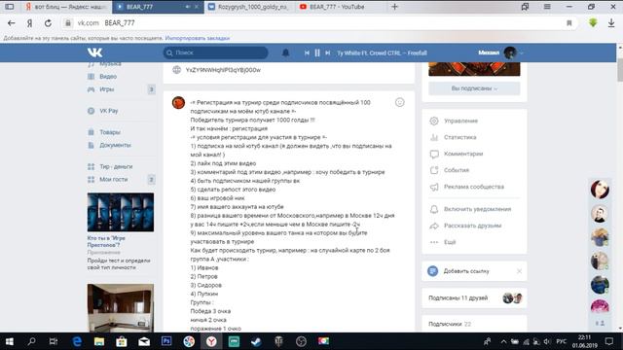This screenshot has width=623, height=350.
Task: Open the green Protect shield icon
Action: [x=593, y=22]
